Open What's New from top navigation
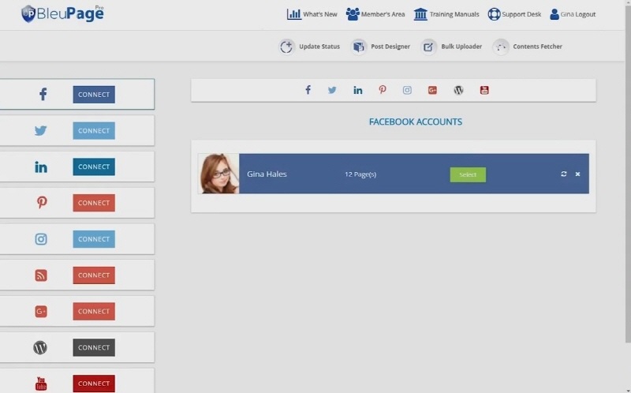631x393 pixels. click(x=312, y=14)
